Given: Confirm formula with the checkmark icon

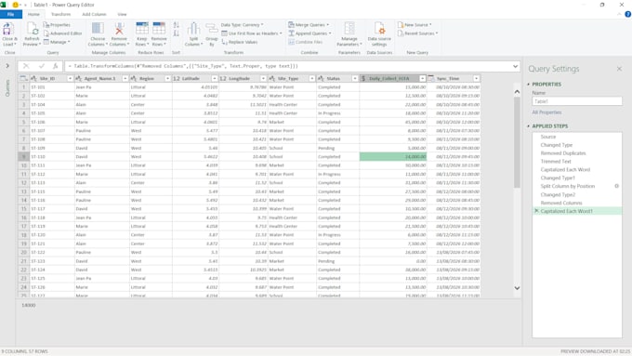Looking at the screenshot, I should click(x=41, y=66).
